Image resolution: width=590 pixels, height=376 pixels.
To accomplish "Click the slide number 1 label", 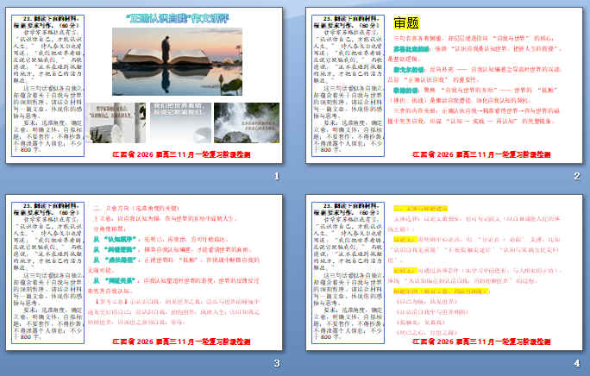I will tap(276, 177).
